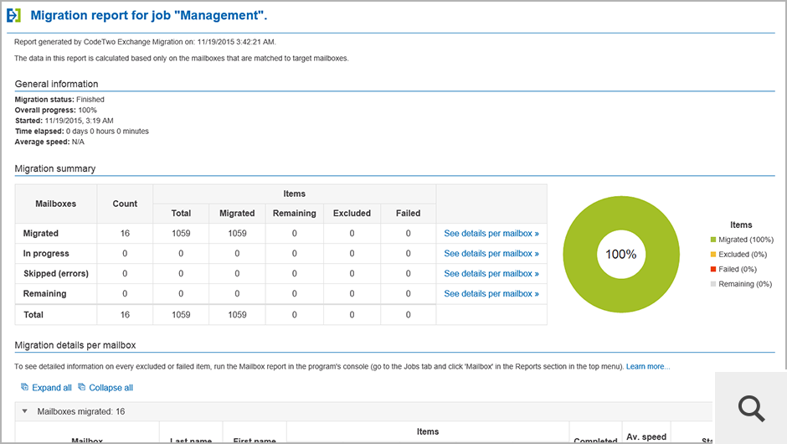Click the Expand all icon

24,387
